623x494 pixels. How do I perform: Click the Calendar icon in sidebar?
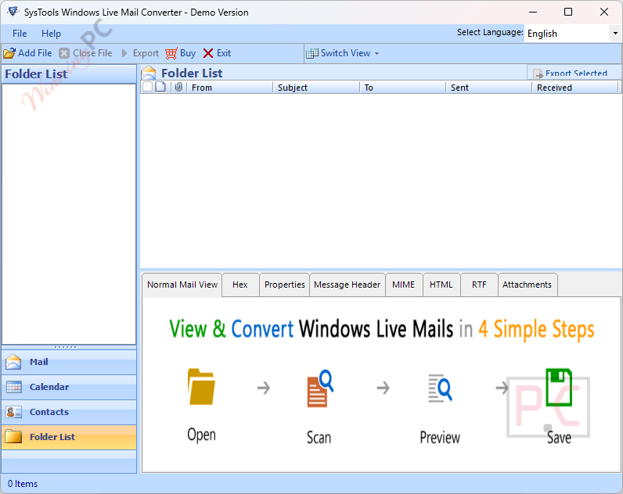coord(14,387)
